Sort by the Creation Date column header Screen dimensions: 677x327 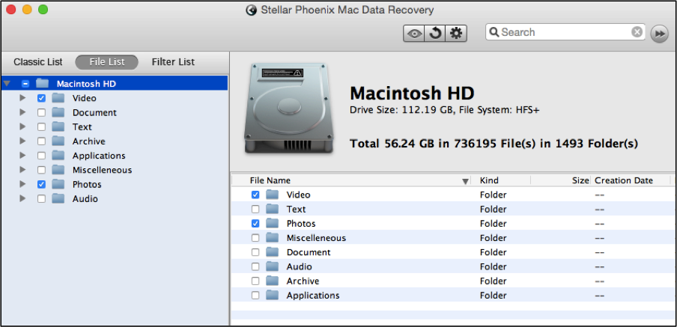pyautogui.click(x=631, y=180)
